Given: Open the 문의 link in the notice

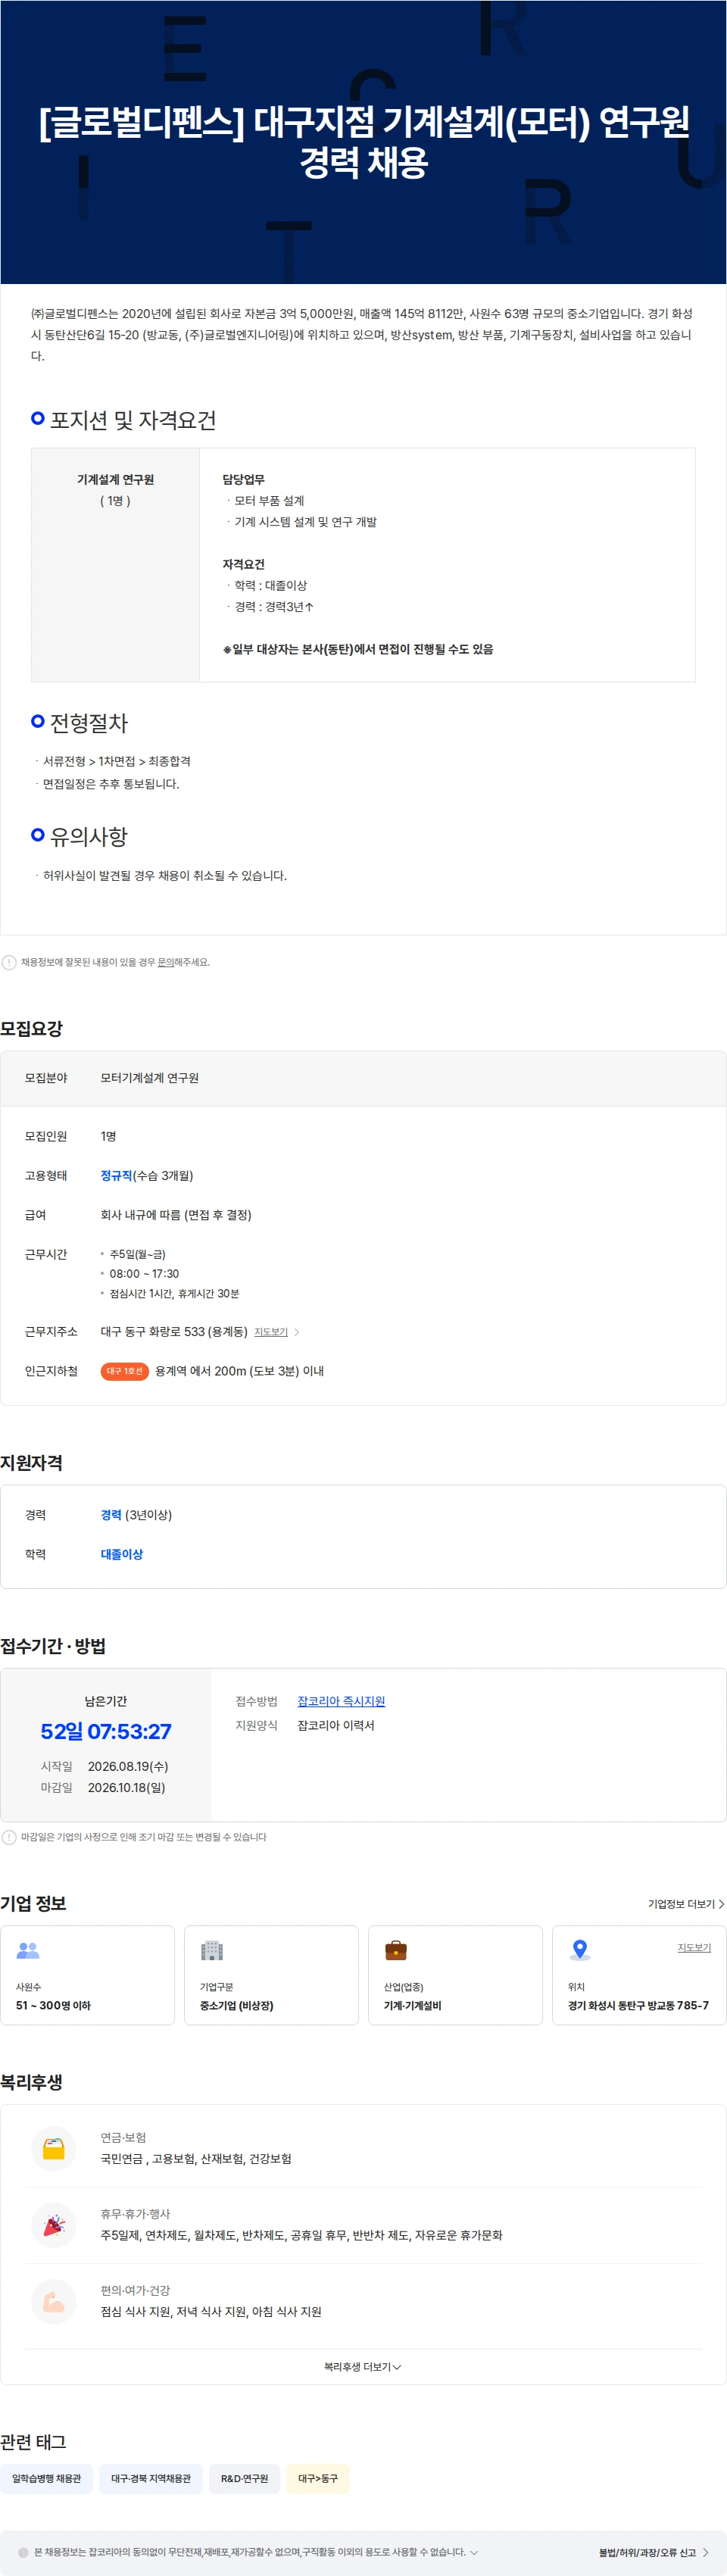Looking at the screenshot, I should (165, 962).
